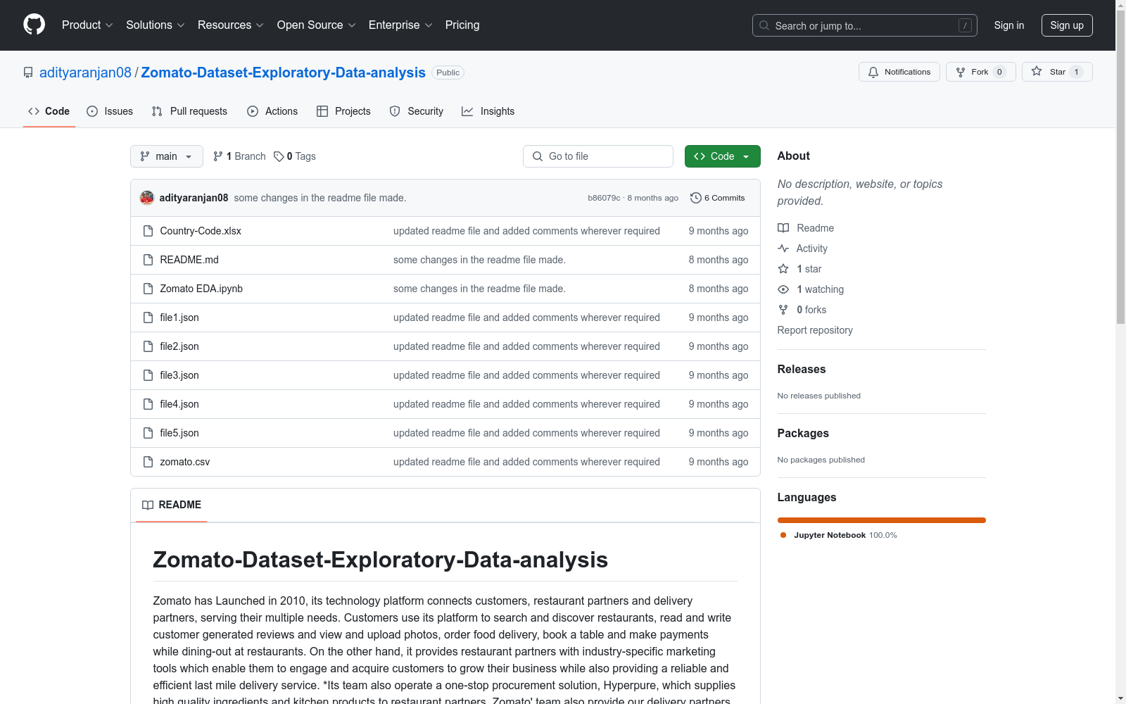1126x704 pixels.
Task: Open the zomato.csv file
Action: pyautogui.click(x=185, y=462)
